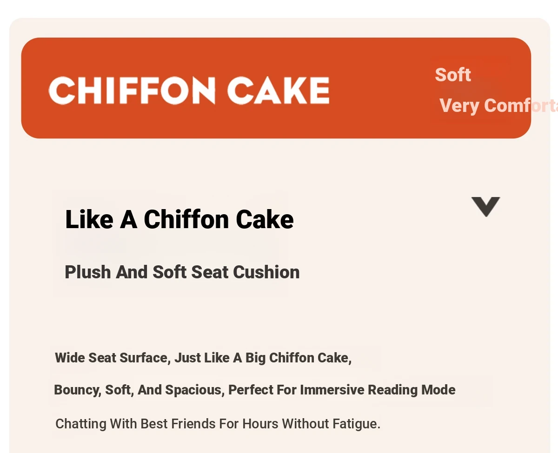Click the word 'CHIFFON' in the banner

point(132,91)
